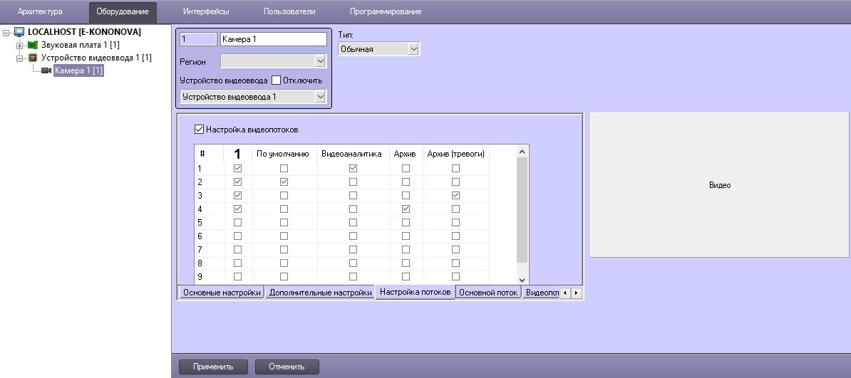Click the Отменить button
The width and height of the screenshot is (851, 378).
pyautogui.click(x=287, y=367)
